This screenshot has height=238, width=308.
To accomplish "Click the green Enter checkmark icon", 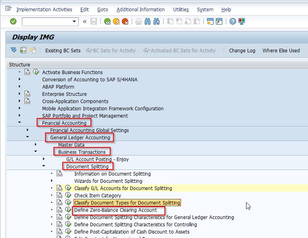I will pyautogui.click(x=13, y=21).
